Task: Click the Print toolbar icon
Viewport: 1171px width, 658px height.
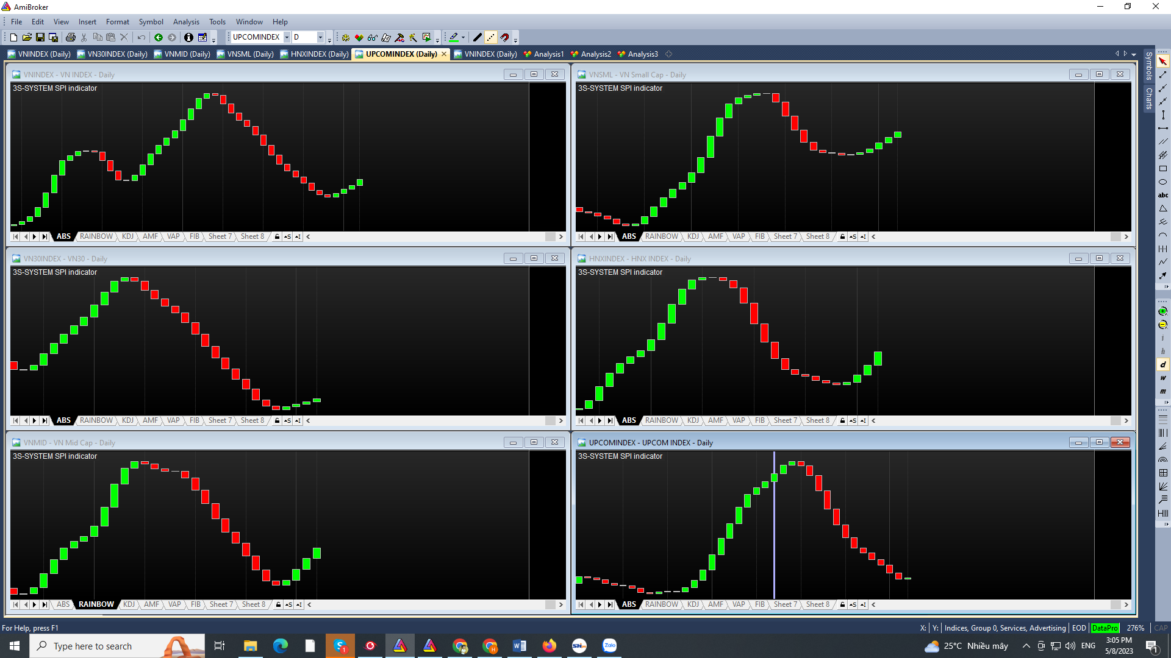Action: tap(71, 37)
